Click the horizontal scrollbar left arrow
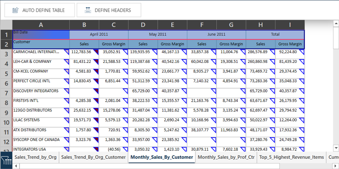Image resolution: width=339 pixels, height=169 pixels. click(16, 166)
